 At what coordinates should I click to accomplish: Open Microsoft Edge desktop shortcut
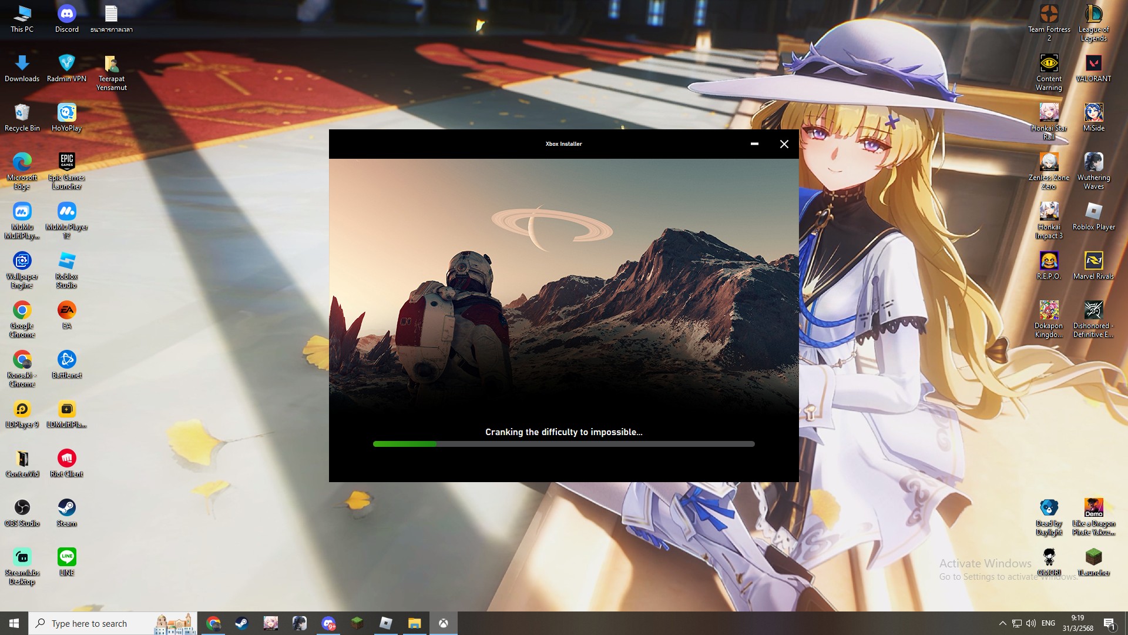[22, 171]
